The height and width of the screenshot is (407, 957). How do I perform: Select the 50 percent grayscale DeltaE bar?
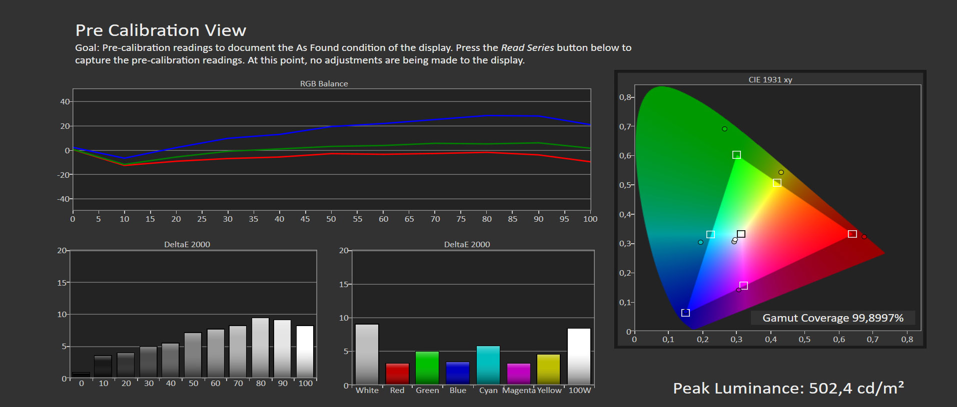click(x=193, y=355)
